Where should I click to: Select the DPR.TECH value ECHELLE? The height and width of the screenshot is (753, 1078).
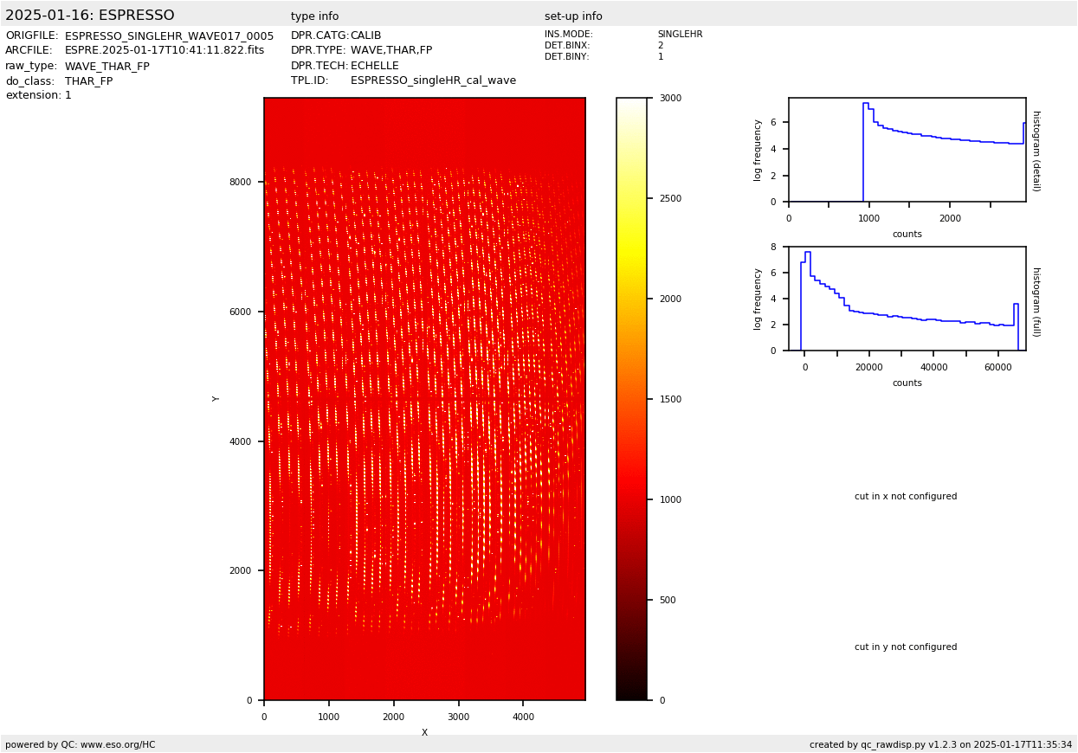point(374,66)
